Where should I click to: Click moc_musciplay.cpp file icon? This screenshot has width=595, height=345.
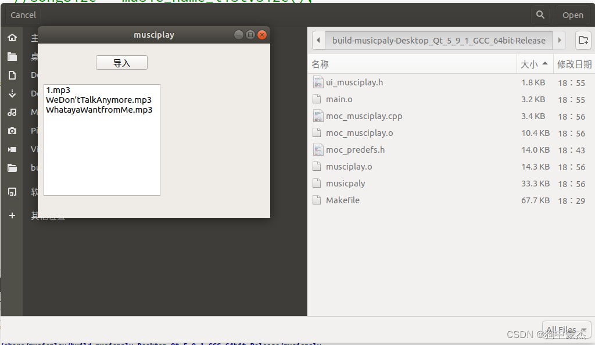click(x=318, y=116)
